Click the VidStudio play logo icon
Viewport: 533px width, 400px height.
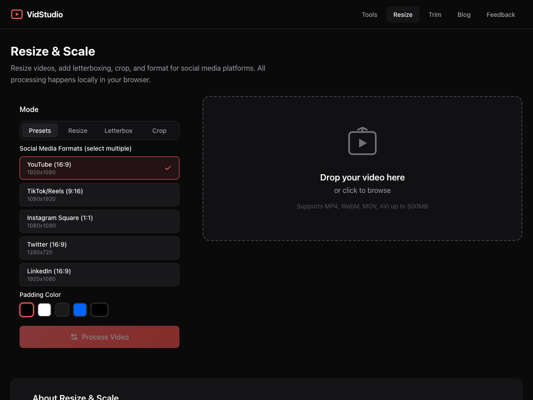click(x=17, y=14)
